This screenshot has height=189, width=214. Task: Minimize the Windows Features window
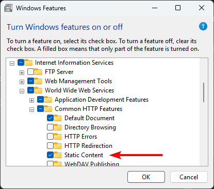155,8
